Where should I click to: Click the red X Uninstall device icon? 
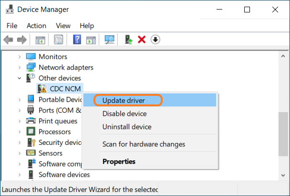point(142,40)
